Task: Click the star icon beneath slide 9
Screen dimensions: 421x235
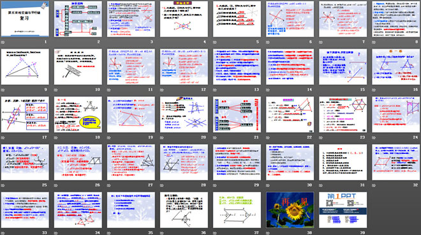Action: (x=3, y=90)
